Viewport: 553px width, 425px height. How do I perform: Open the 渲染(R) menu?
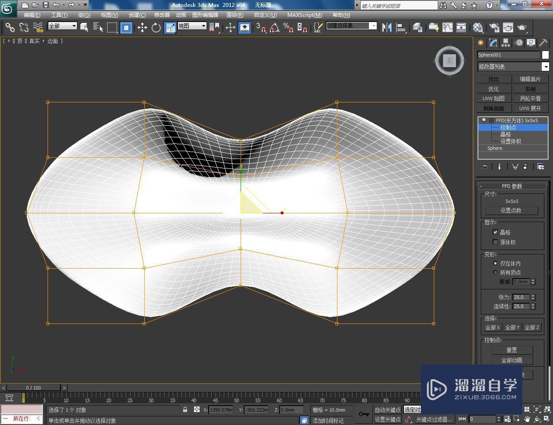tap(234, 15)
